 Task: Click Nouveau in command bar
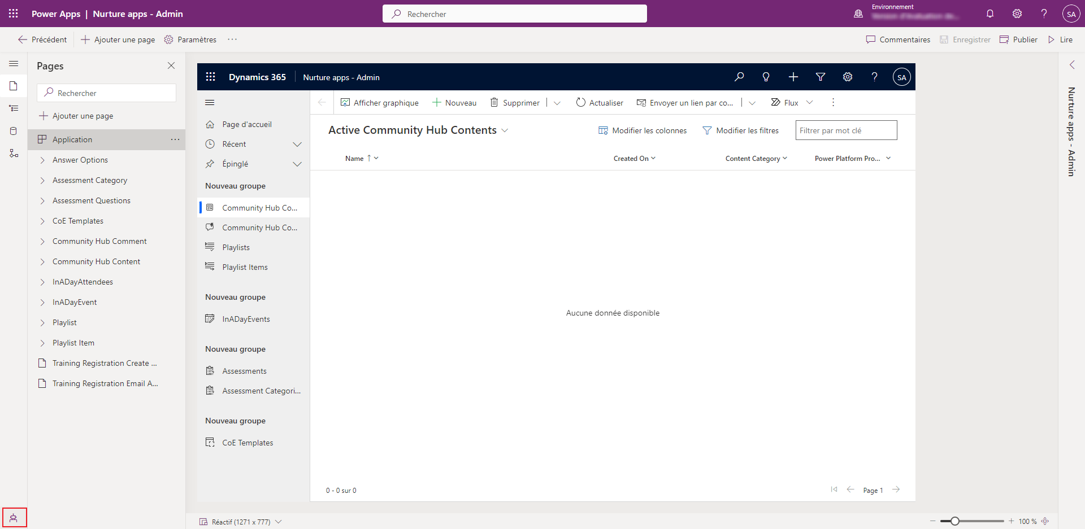[454, 103]
